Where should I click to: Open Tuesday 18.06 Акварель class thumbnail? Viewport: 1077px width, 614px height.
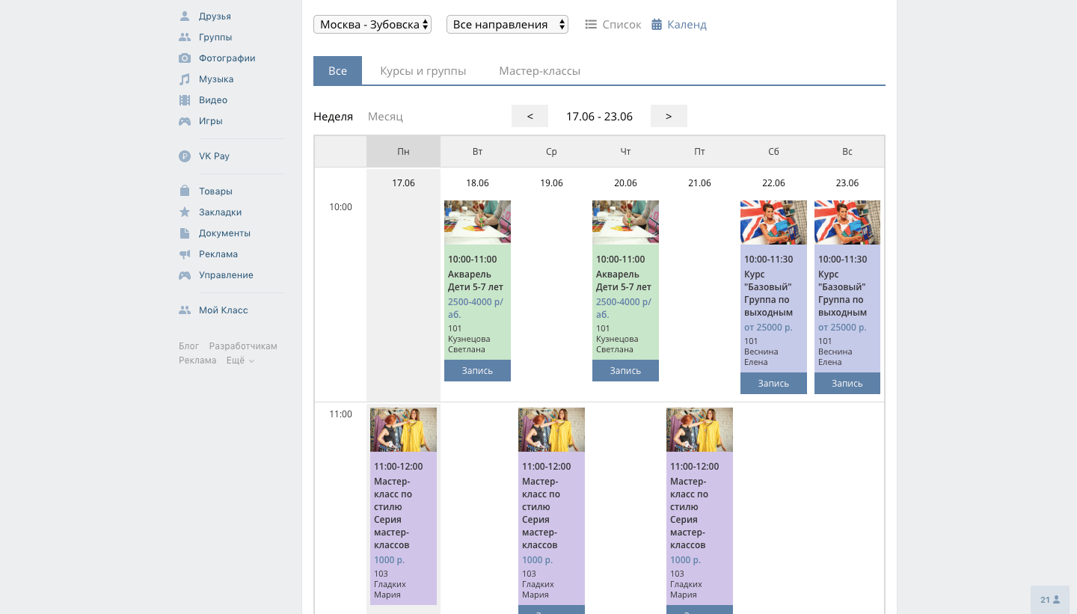coord(477,222)
